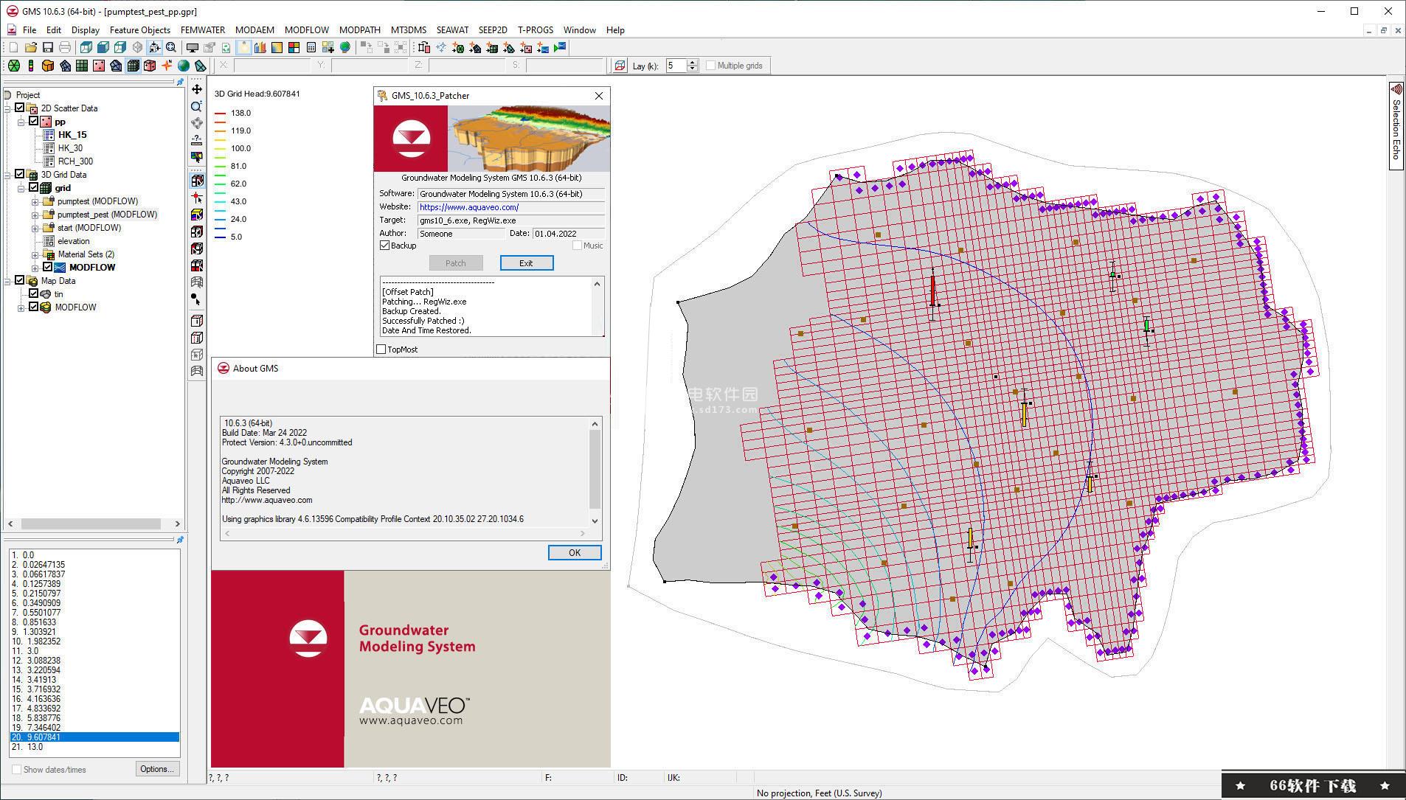Click the Save icon in the toolbar

tap(48, 48)
